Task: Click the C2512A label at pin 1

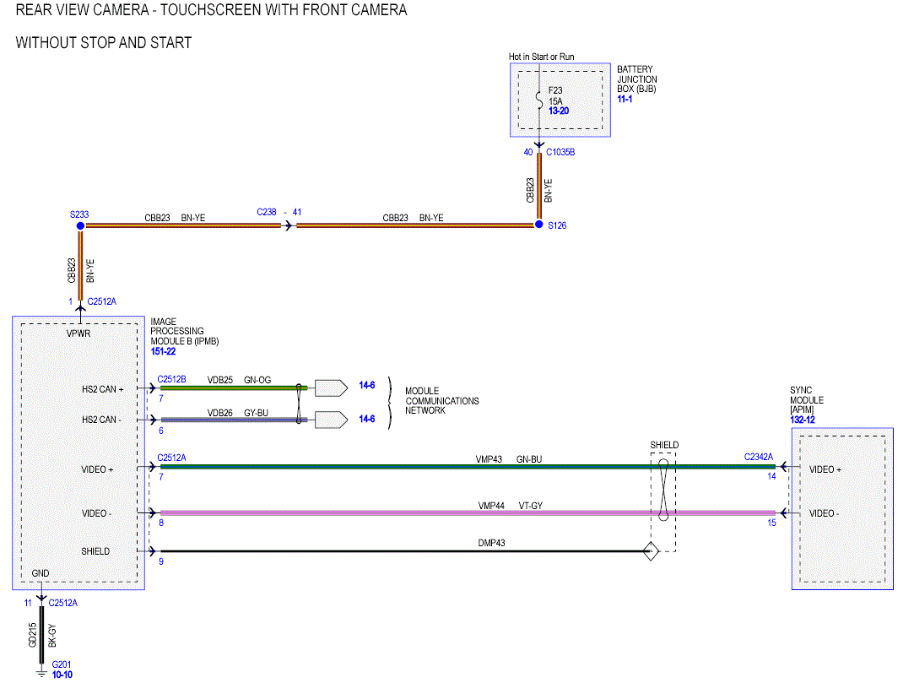Action: click(x=101, y=301)
